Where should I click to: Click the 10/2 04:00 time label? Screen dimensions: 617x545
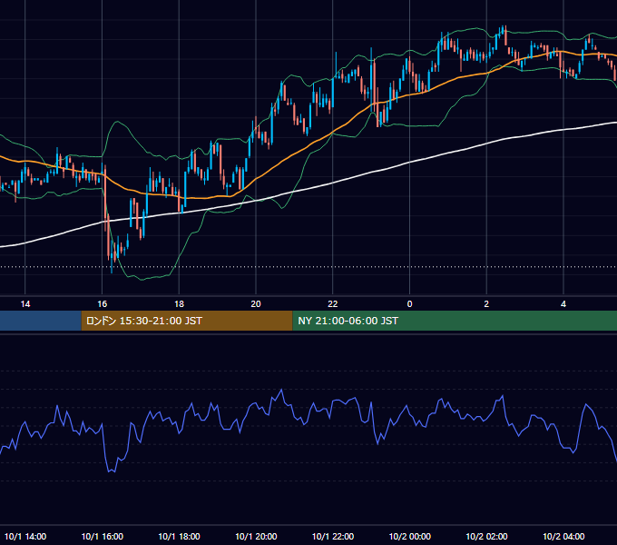click(x=563, y=536)
